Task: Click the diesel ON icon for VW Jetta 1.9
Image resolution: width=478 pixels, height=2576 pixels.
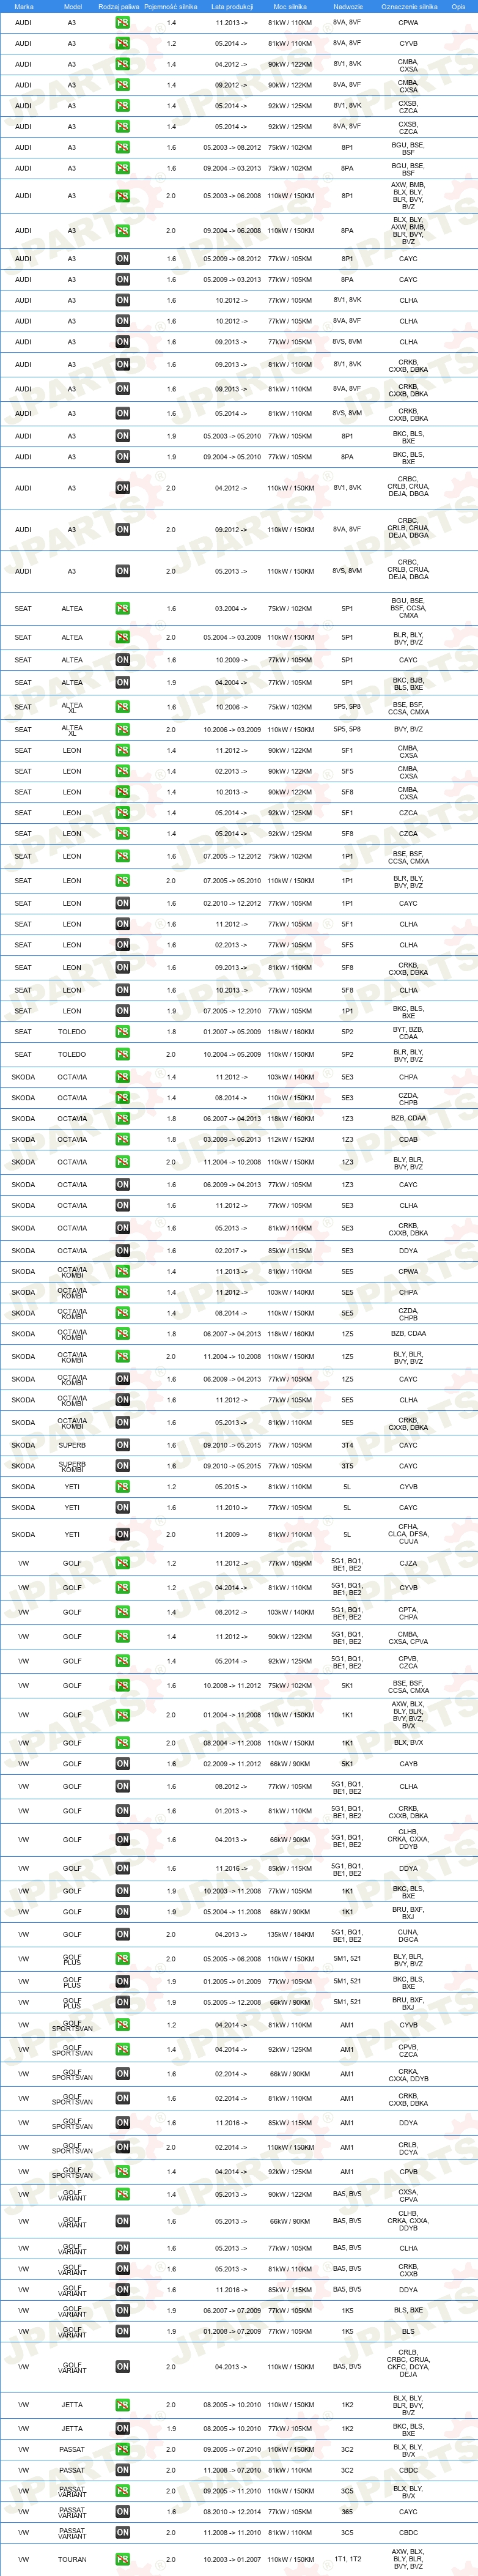Action: [x=122, y=2428]
